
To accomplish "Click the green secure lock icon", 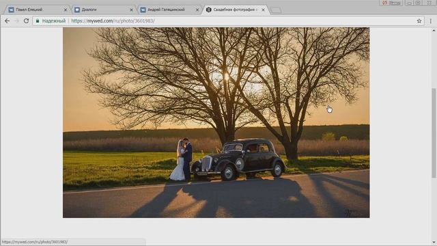I will [x=38, y=21].
